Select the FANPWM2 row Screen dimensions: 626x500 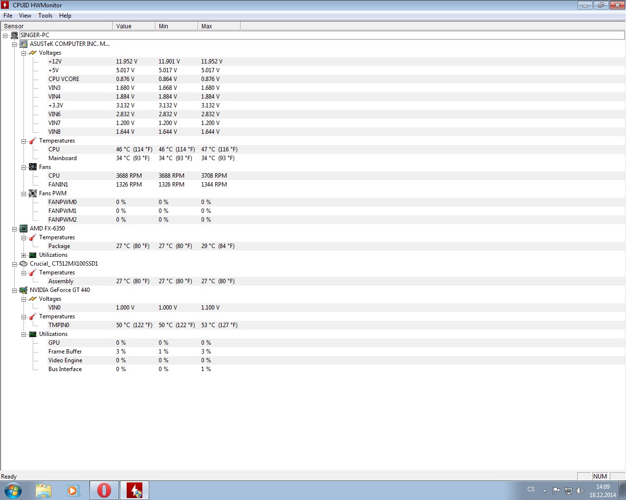(x=336, y=220)
